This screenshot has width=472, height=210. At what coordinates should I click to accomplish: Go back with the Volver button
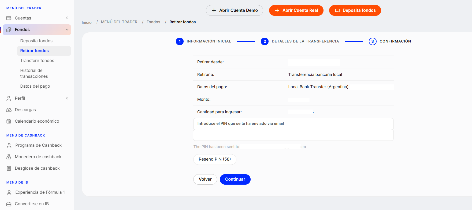point(205,179)
